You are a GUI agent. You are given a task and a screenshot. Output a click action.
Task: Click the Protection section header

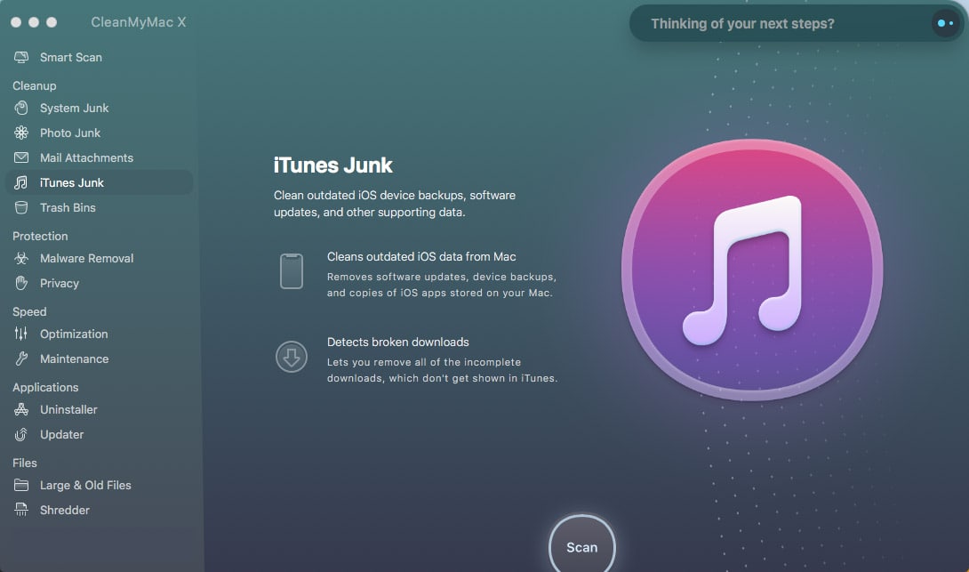tap(40, 237)
